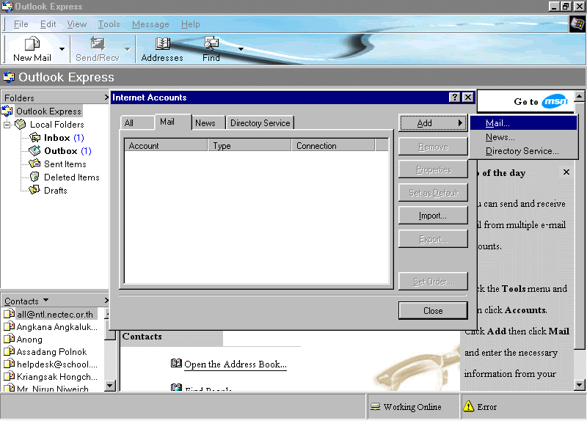Click the Error warning icon in status bar
This screenshot has width=587, height=440.
pyautogui.click(x=468, y=406)
